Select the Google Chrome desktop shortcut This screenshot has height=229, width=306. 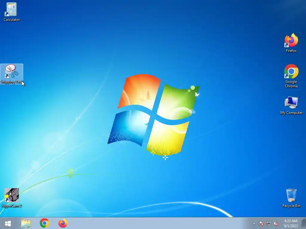pos(291,76)
